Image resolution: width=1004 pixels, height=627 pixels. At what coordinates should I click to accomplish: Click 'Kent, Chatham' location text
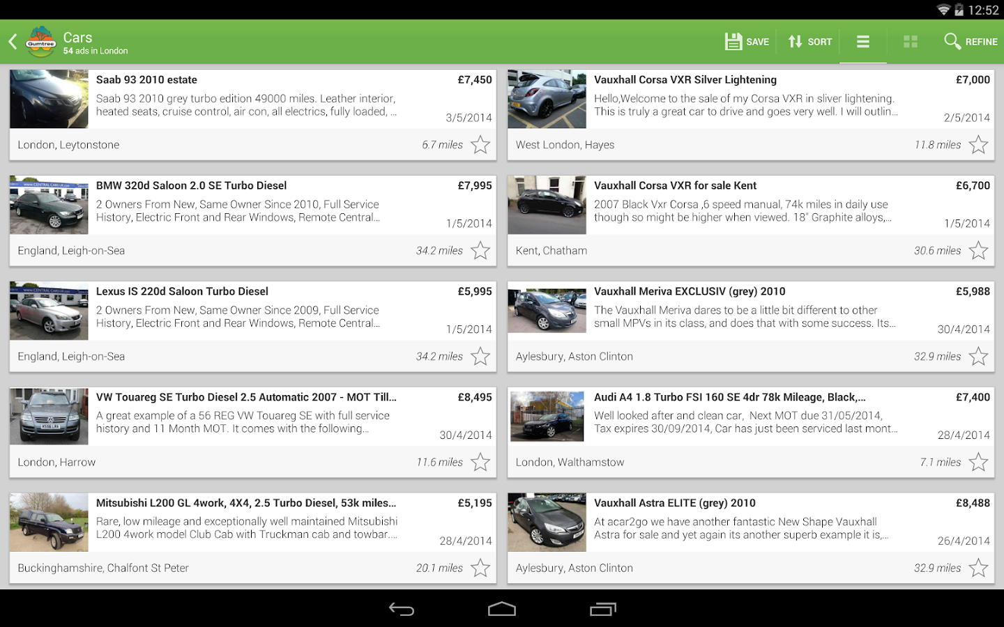(x=552, y=251)
